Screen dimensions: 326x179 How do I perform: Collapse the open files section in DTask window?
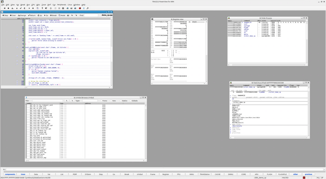(x=230, y=124)
